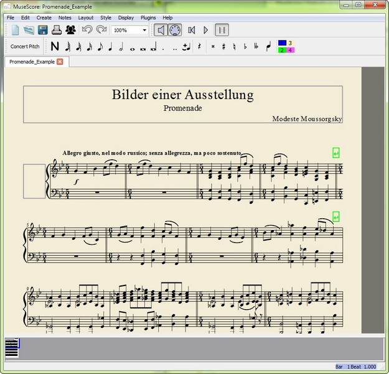
Task: Open the Display menu
Action: click(x=126, y=17)
